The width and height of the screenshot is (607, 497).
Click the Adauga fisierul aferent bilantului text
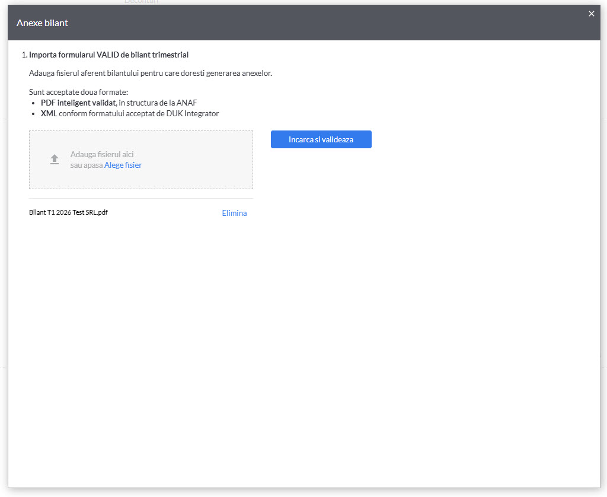151,73
